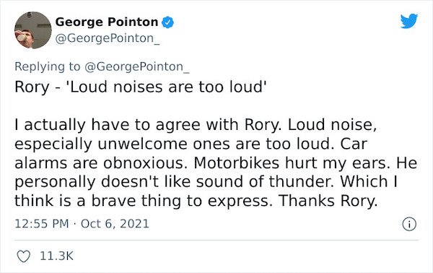Open the tweet info circle icon
The image size is (433, 273).
pos(409,224)
